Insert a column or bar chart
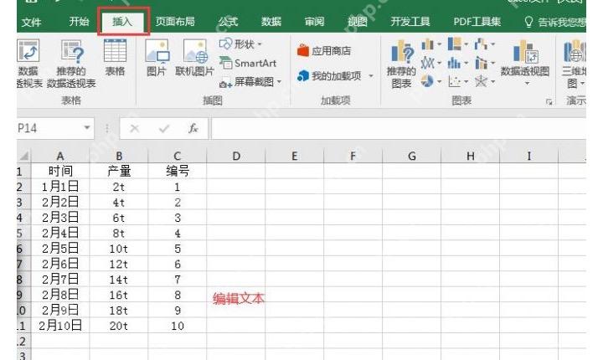603x360 pixels. [430, 44]
